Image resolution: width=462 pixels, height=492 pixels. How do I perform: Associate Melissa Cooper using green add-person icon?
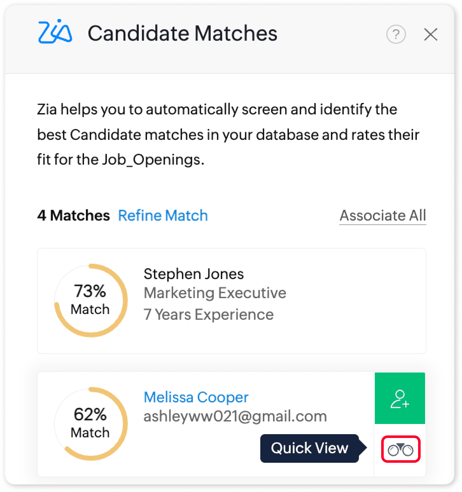(400, 398)
